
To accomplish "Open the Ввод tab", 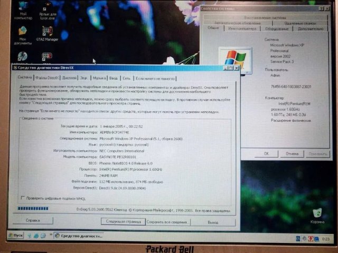I will [114, 79].
